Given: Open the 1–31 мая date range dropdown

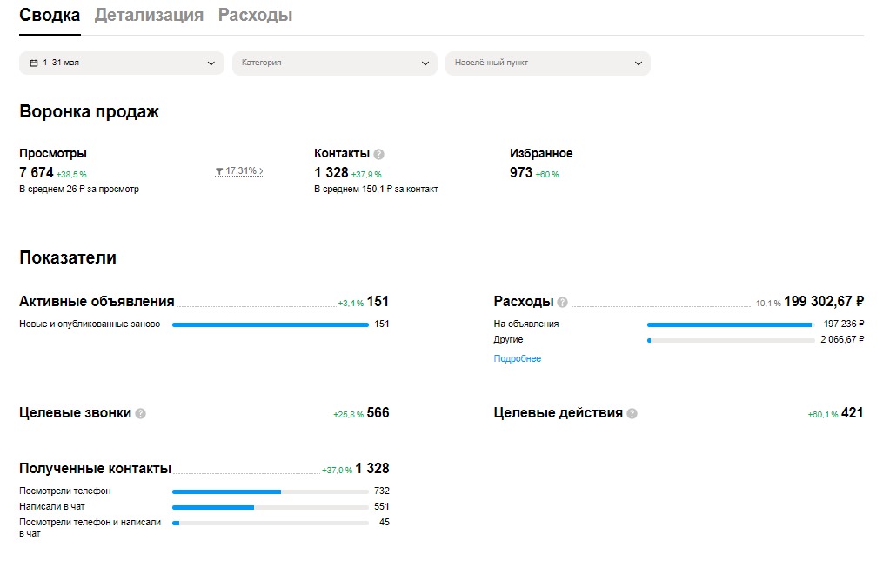Looking at the screenshot, I should [121, 63].
